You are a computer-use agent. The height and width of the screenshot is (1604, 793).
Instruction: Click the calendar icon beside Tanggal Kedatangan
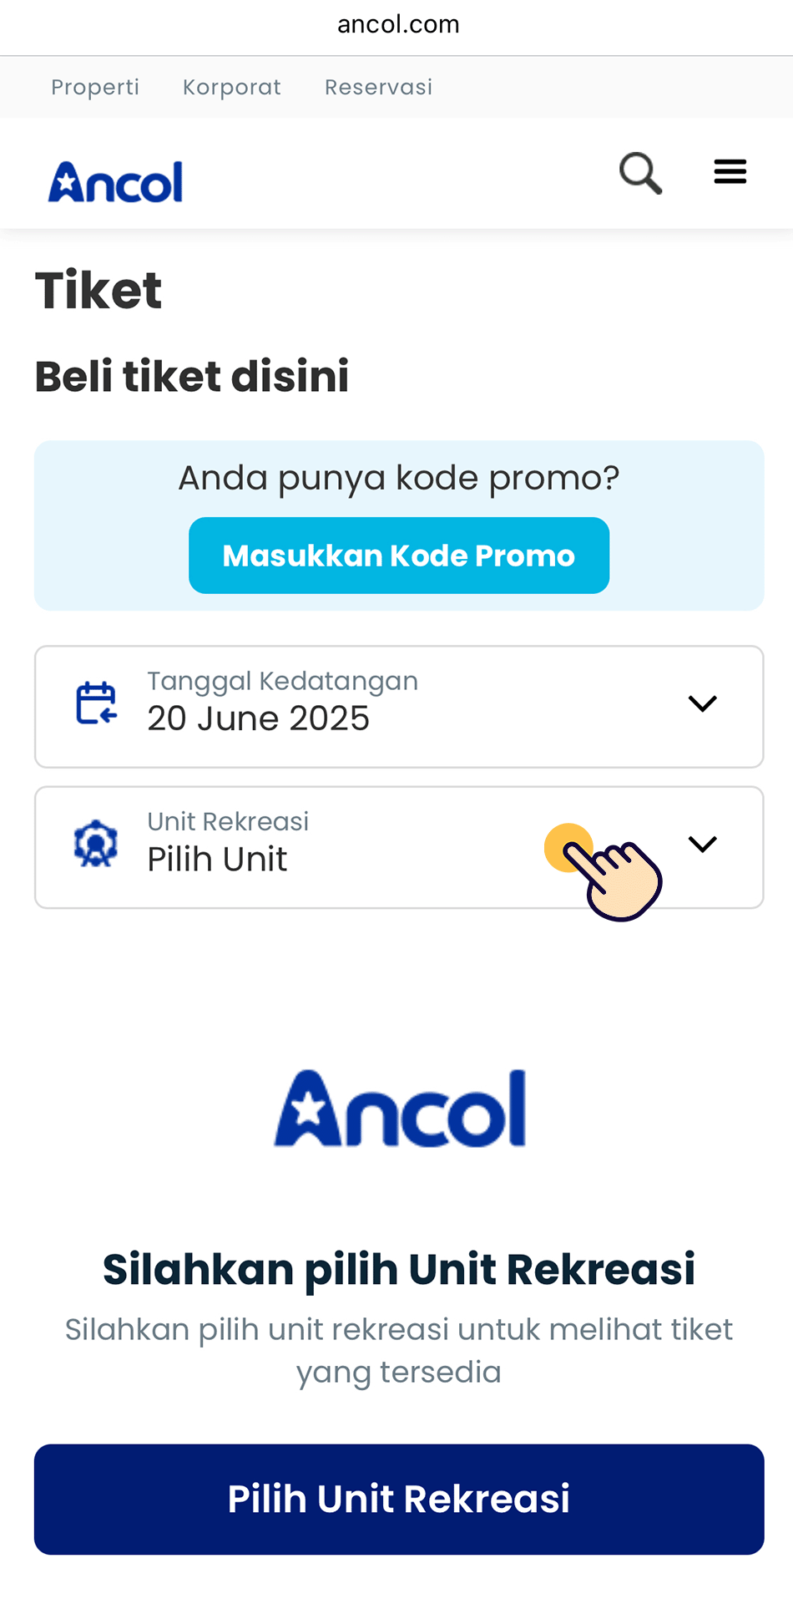pos(96,703)
